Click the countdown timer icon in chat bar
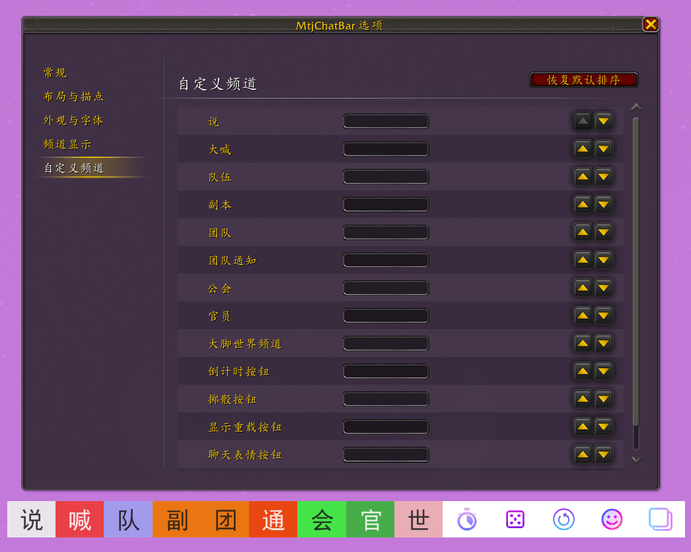The width and height of the screenshot is (691, 552). click(x=466, y=520)
